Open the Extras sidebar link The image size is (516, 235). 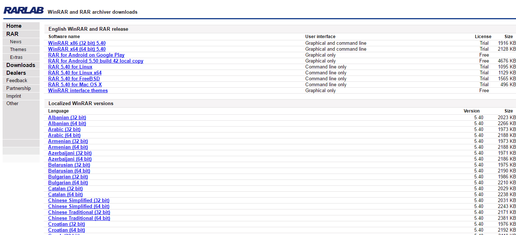click(x=16, y=57)
